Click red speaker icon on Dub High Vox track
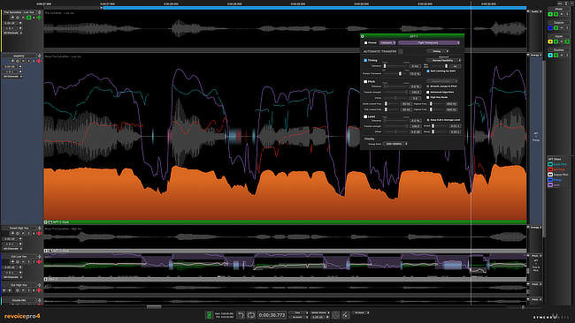Image resolution: width=575 pixels, height=323 pixels. [39, 290]
